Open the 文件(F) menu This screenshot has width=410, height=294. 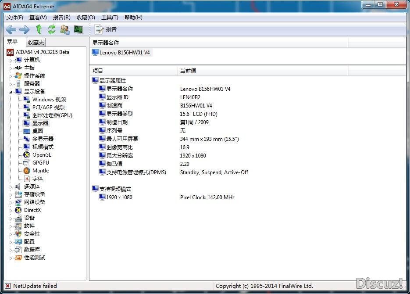[x=15, y=18]
